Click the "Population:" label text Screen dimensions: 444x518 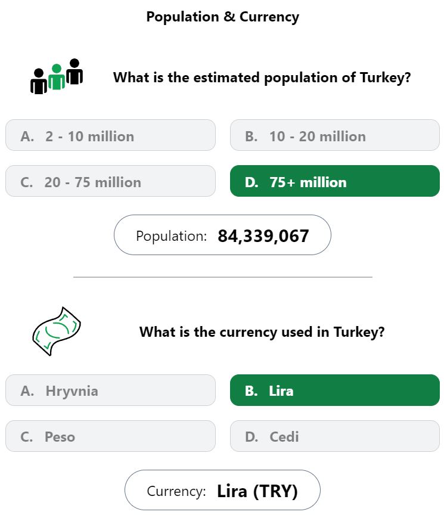[x=171, y=236]
